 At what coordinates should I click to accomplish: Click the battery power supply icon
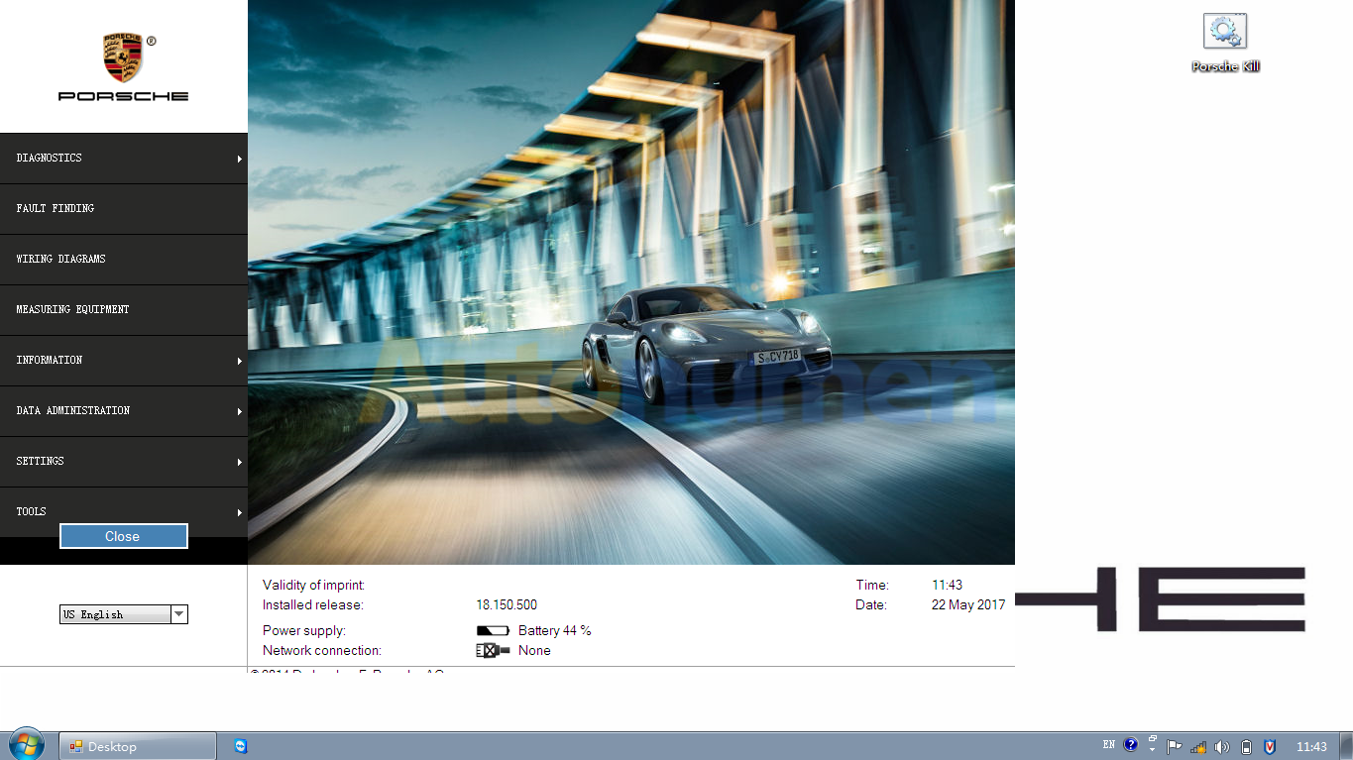pos(493,631)
